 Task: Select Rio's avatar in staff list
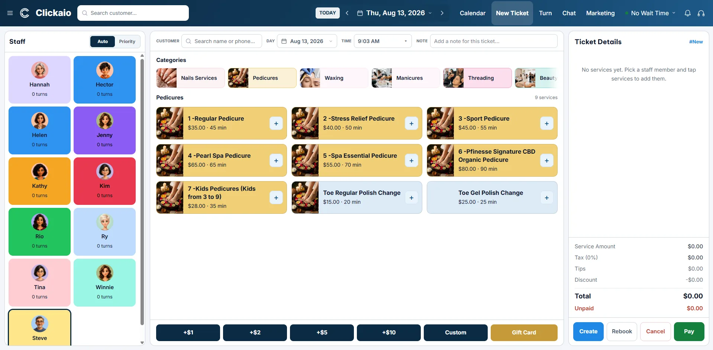pos(40,222)
